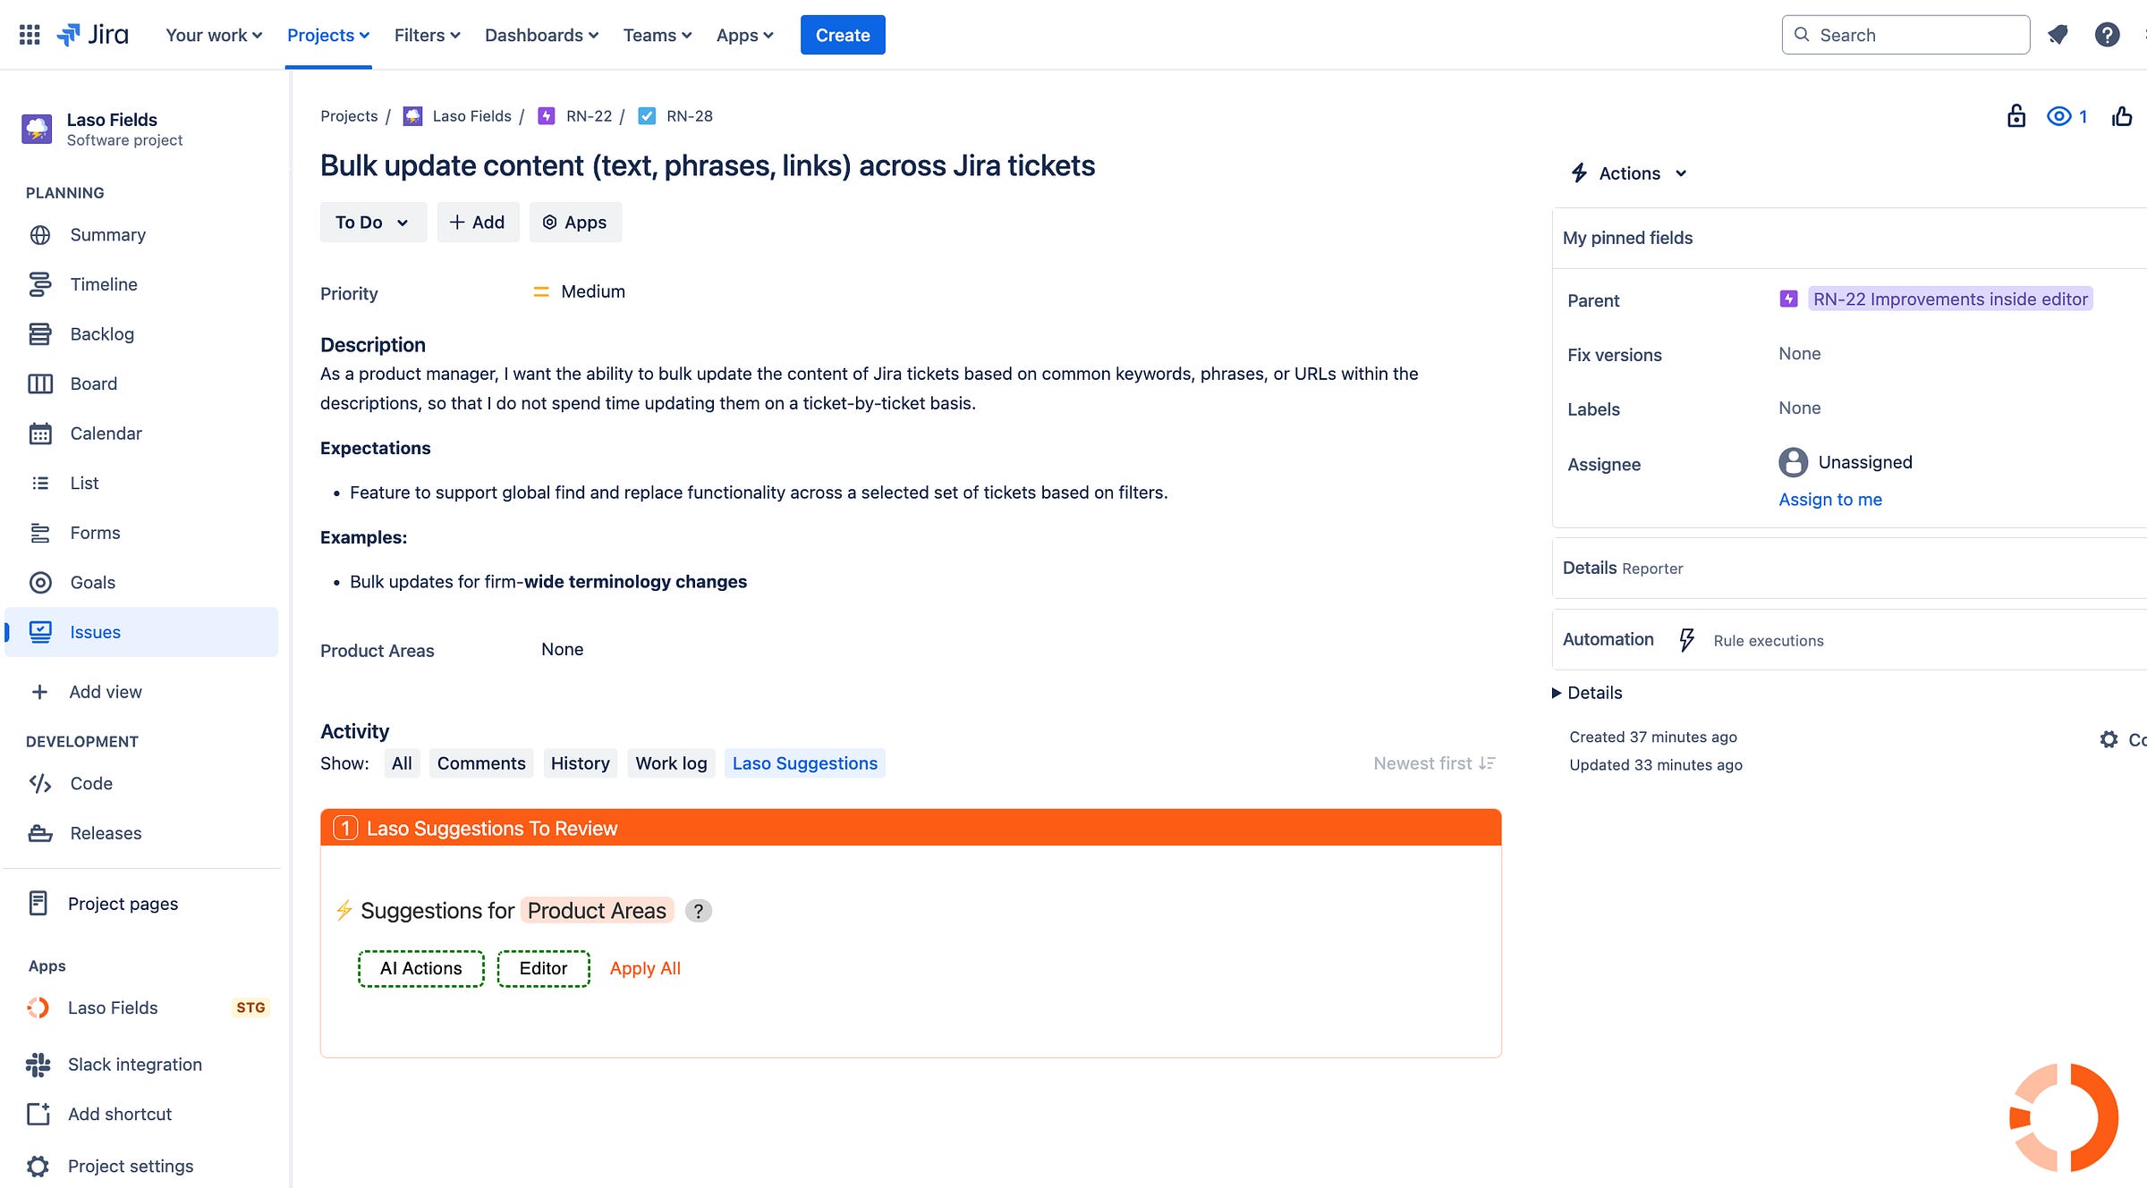2147x1188 pixels.
Task: Open the Backlog view in sidebar
Action: pyautogui.click(x=102, y=333)
